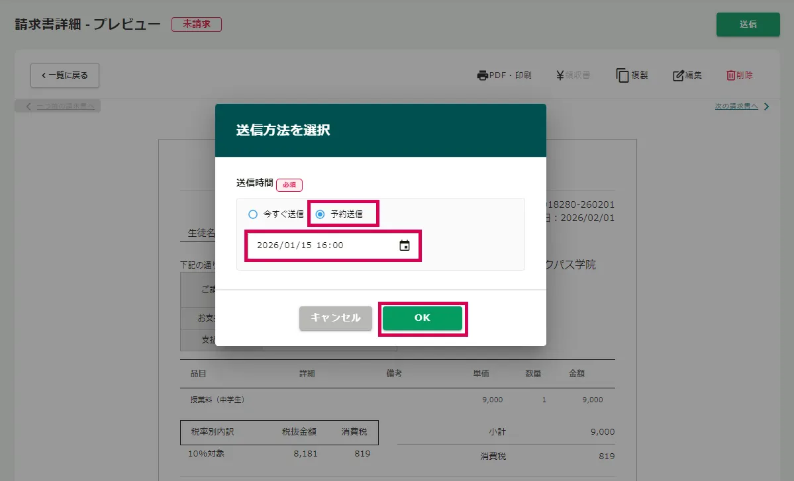The height and width of the screenshot is (481, 794).
Task: Click the left chevron beside 一つ前の請求書へ
Action: click(28, 107)
